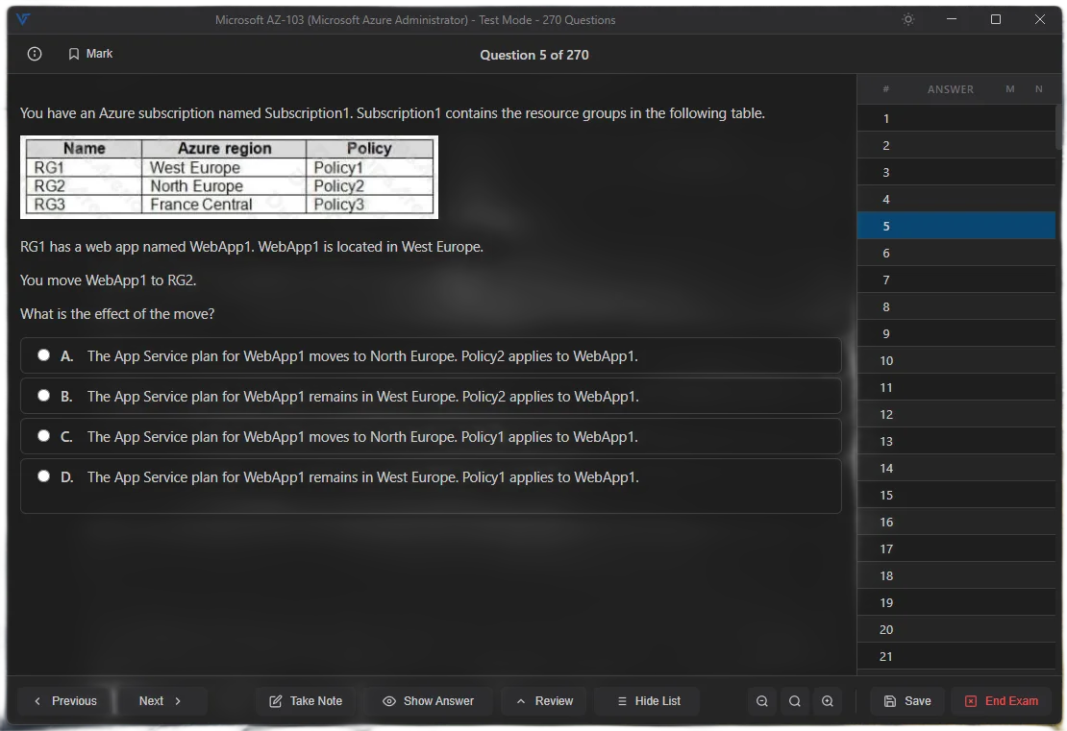Hide the question list panel
The height and width of the screenshot is (731, 1067).
[647, 701]
